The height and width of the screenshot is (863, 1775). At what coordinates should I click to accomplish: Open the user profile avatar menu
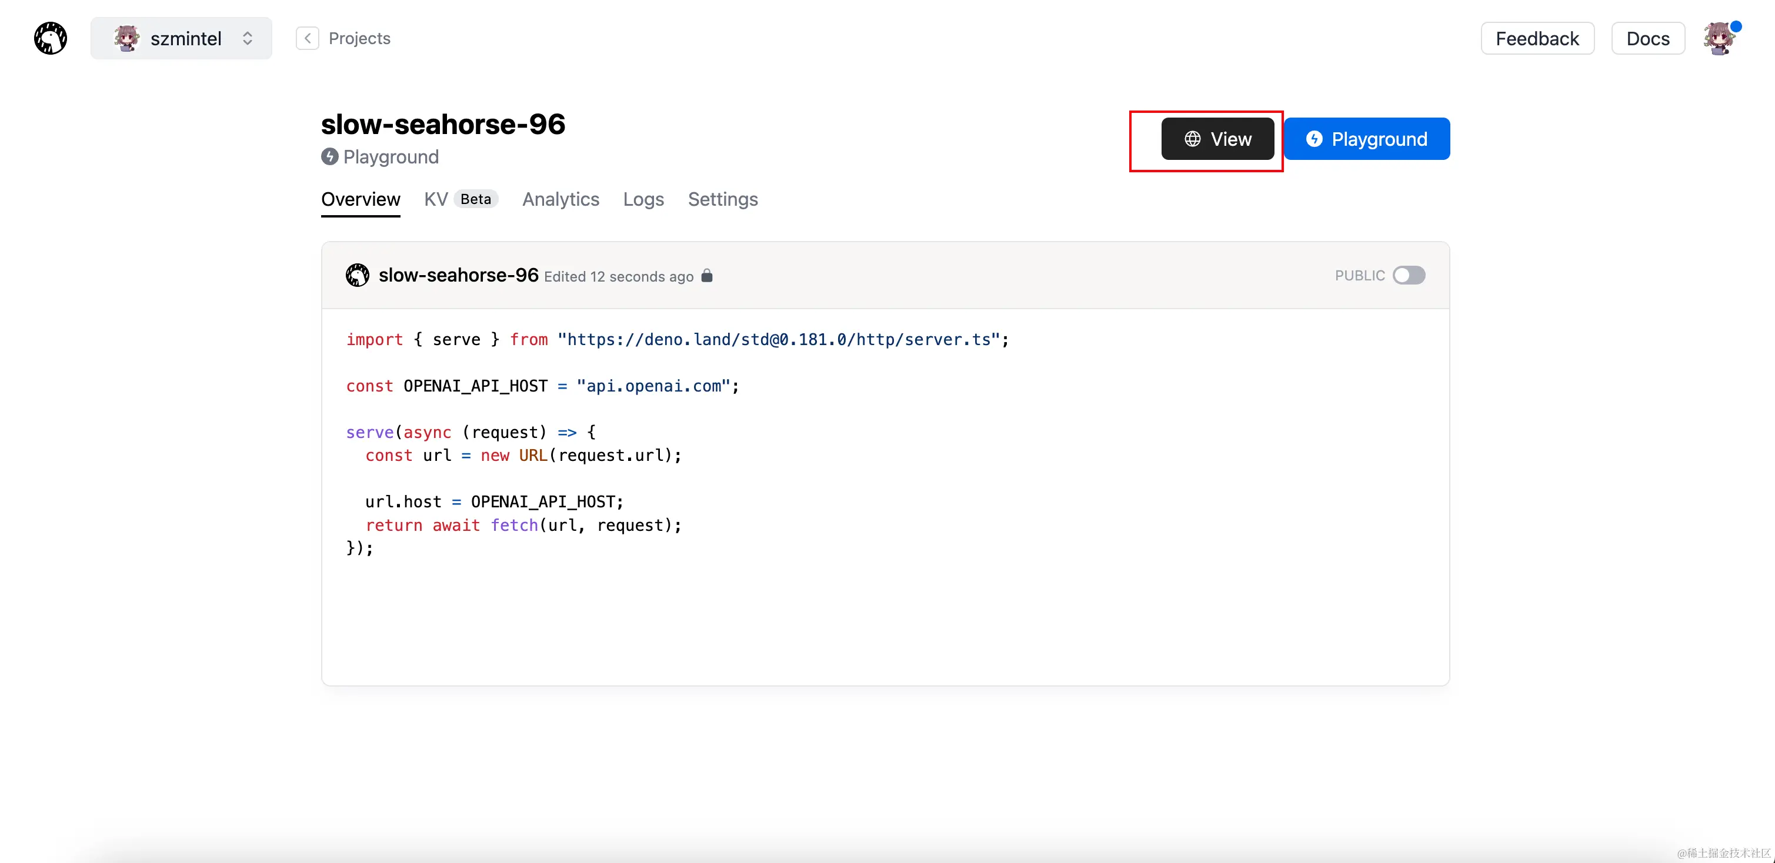[1719, 39]
